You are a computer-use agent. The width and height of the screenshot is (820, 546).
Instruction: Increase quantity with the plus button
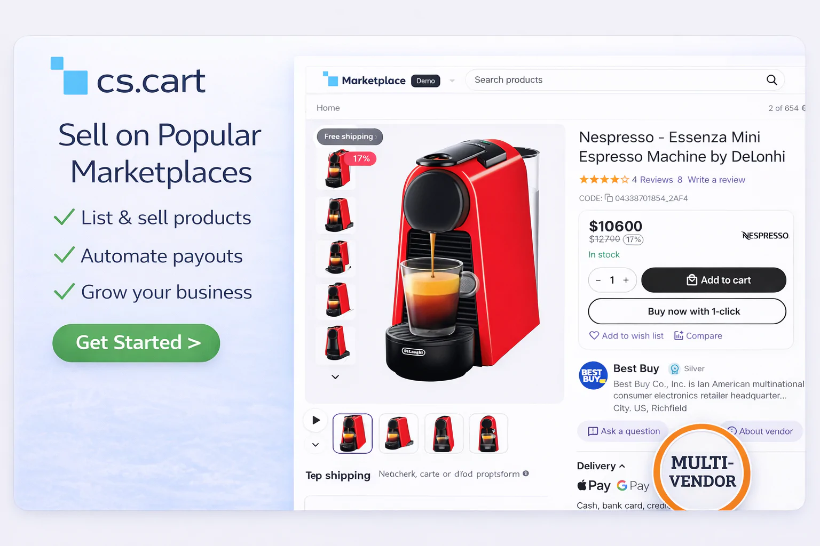pos(626,280)
